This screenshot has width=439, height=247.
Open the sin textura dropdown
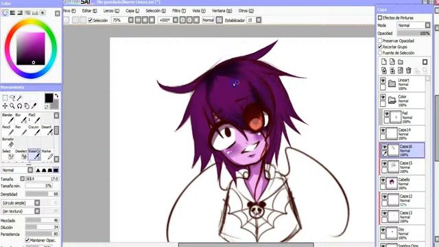37,211
